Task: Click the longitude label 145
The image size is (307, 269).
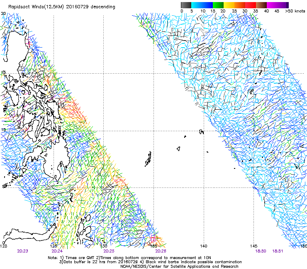Action: tap(253, 246)
